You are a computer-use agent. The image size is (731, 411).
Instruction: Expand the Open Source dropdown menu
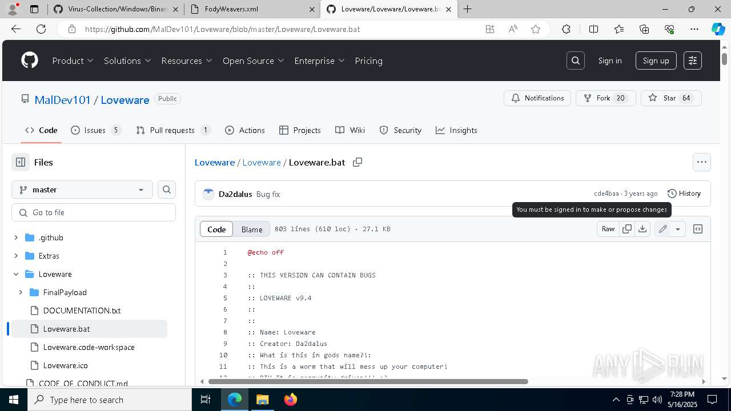click(x=254, y=61)
